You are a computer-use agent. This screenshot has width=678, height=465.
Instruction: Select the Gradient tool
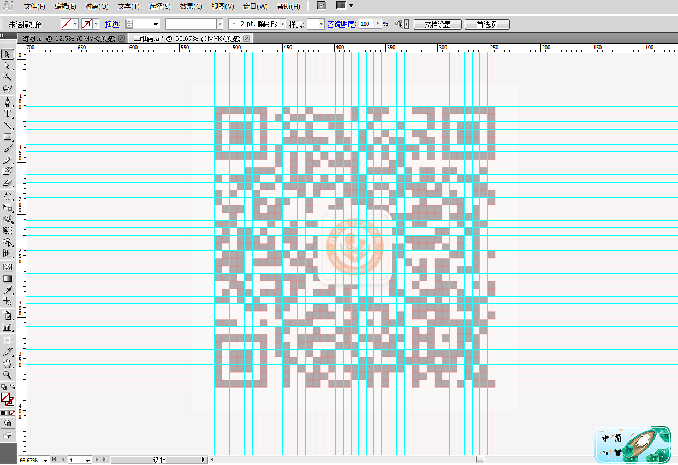[8, 279]
